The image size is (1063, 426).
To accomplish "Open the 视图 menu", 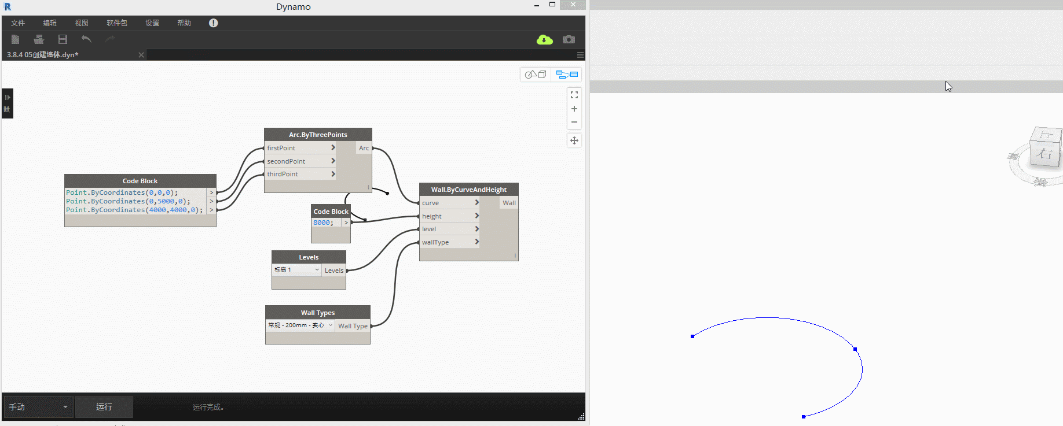I will pyautogui.click(x=82, y=23).
